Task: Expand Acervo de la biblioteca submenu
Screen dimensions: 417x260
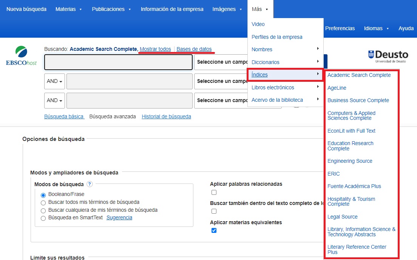Action: pyautogui.click(x=285, y=100)
